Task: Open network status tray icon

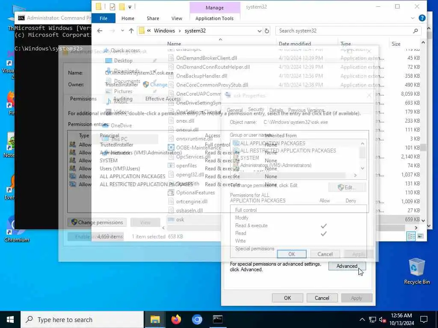Action: point(373,319)
